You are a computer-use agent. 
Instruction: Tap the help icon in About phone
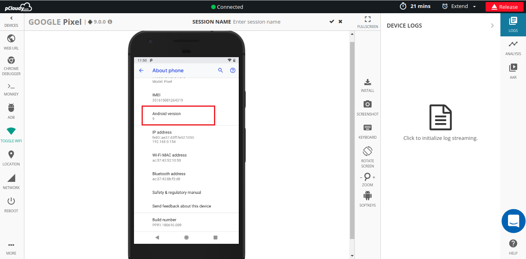[233, 70]
